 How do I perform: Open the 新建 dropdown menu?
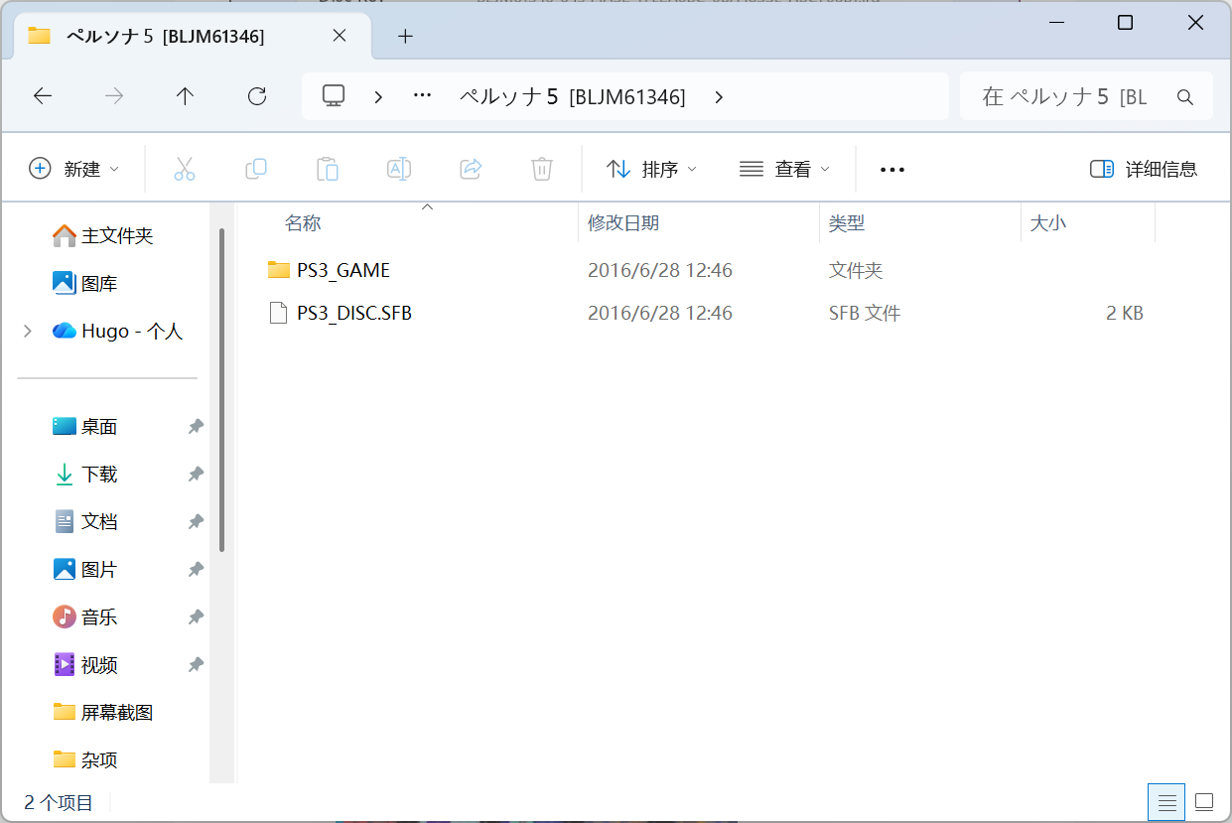click(74, 169)
